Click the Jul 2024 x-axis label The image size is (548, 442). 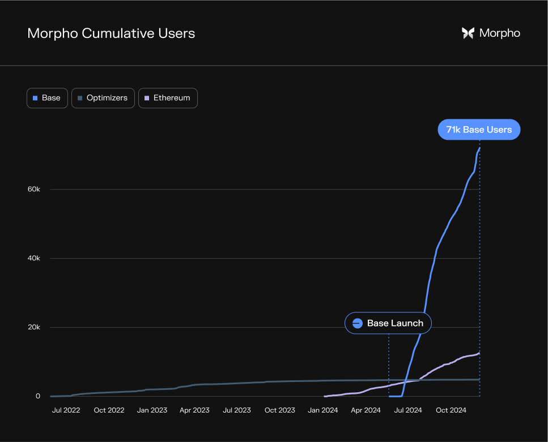(408, 410)
